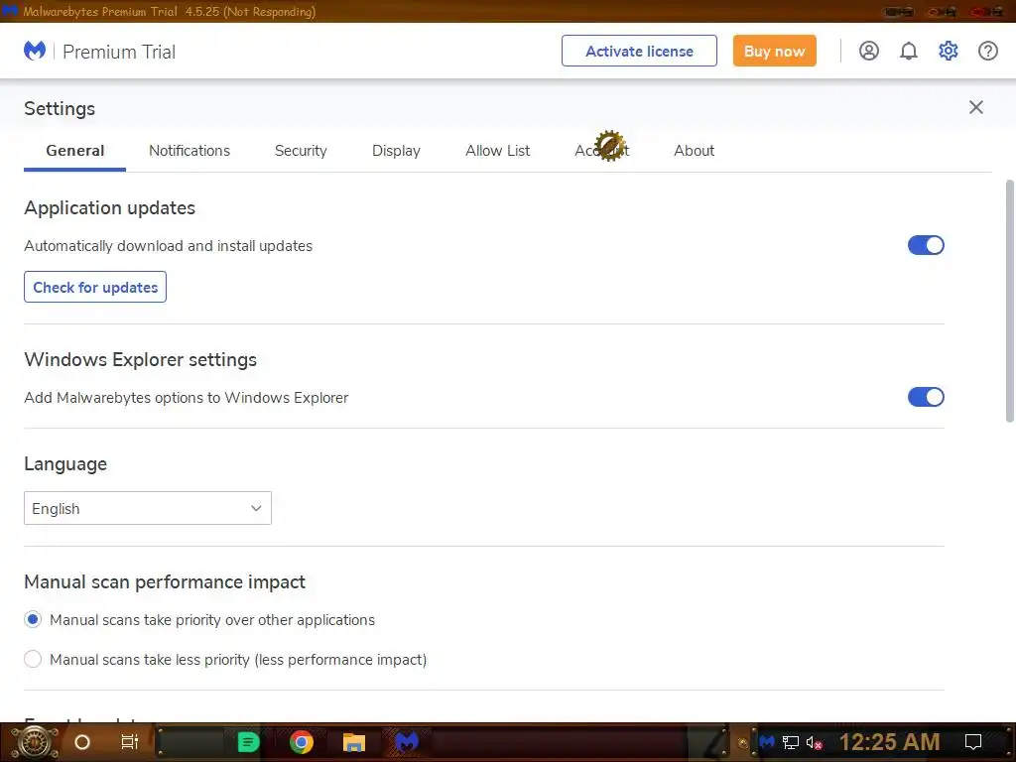Click the network tray icon

point(791,742)
